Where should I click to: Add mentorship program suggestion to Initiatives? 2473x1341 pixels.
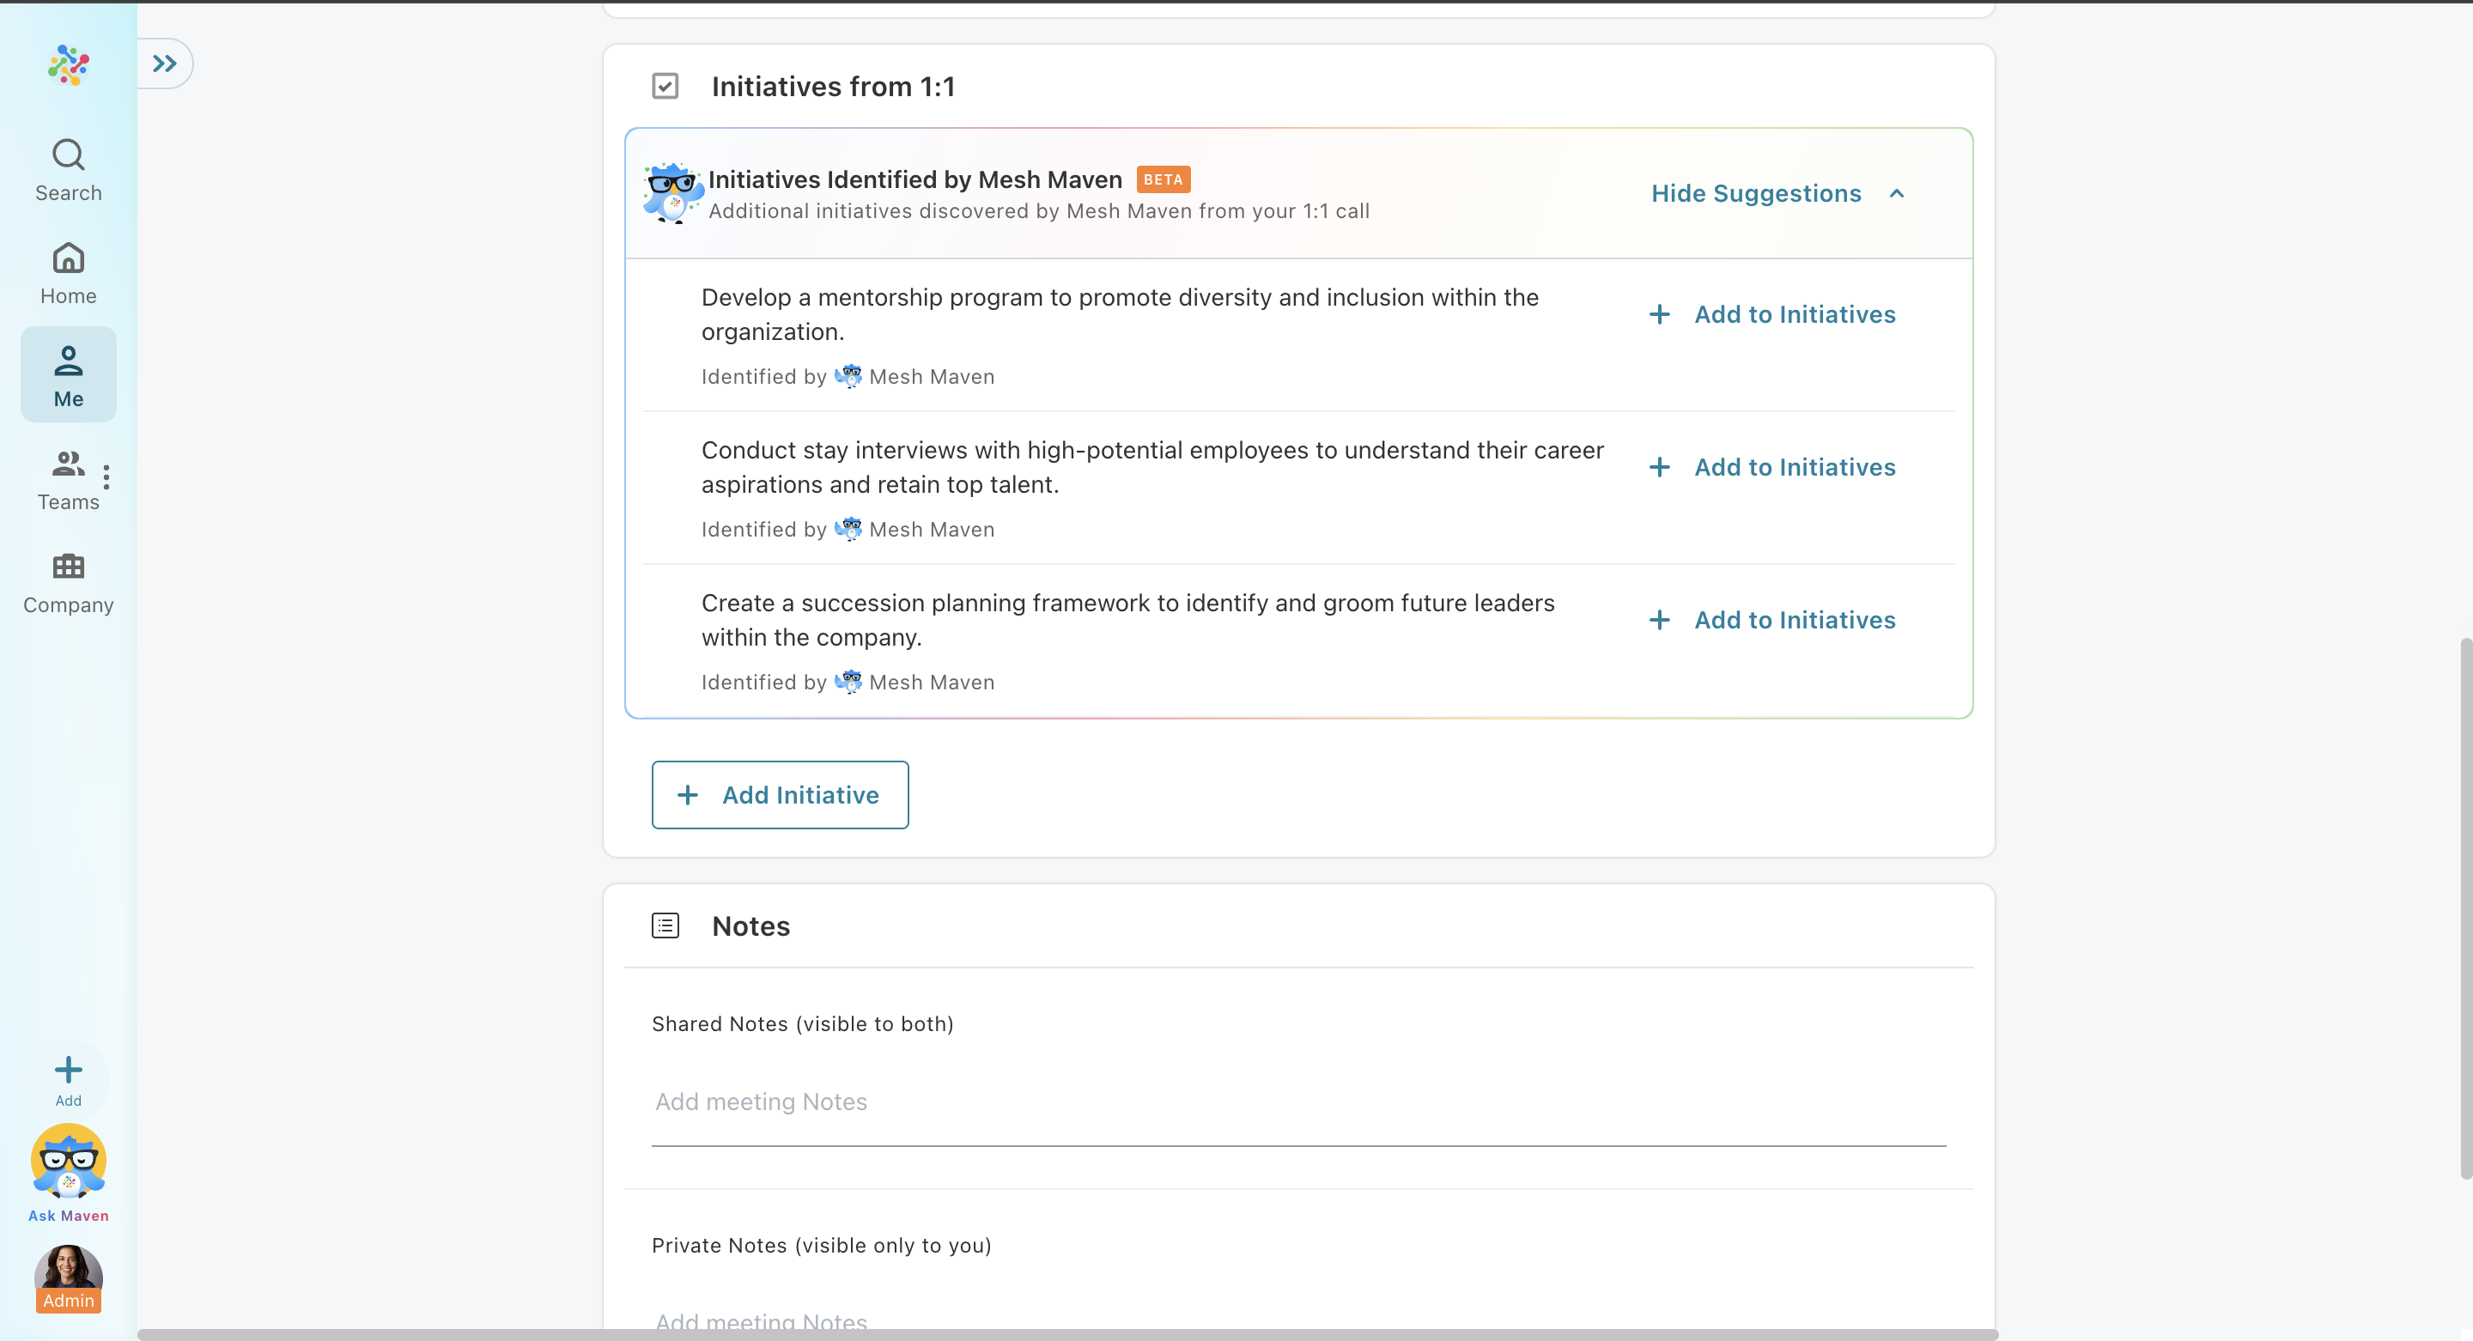pyautogui.click(x=1772, y=314)
